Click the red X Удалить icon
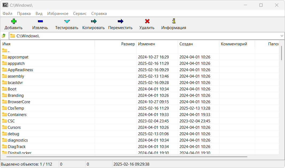The image size is (285, 168). pyautogui.click(x=147, y=21)
